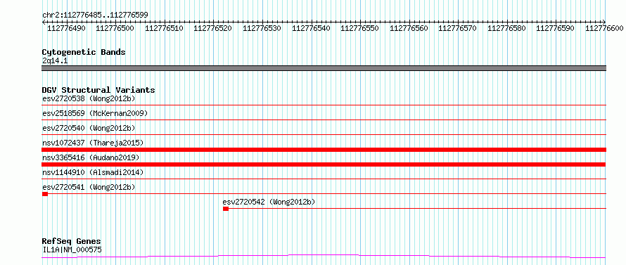Click ruler position 112776590

556,28
